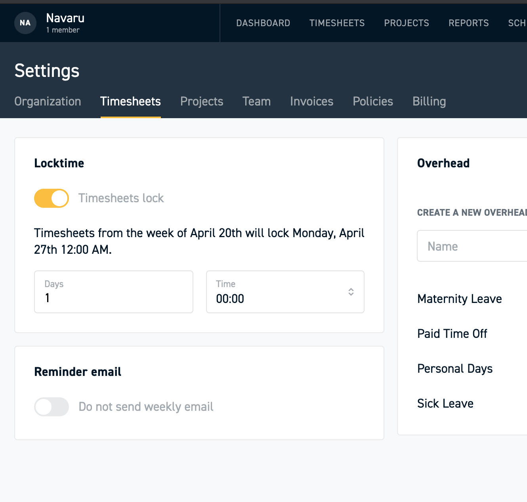Click the Time field stepper arrows

pos(351,292)
